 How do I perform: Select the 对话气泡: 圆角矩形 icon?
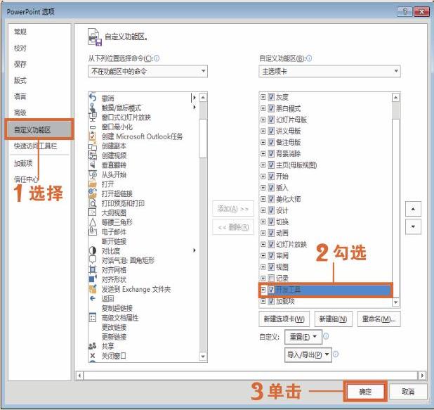(93, 260)
